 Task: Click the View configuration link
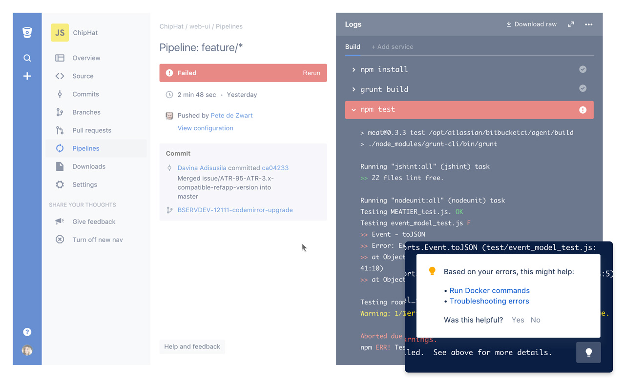click(206, 128)
